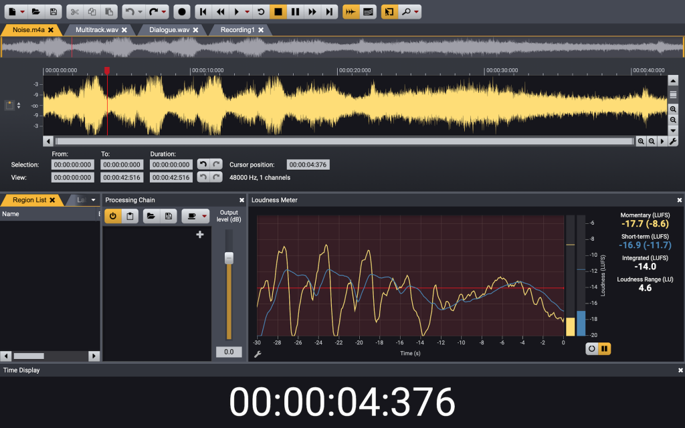The width and height of the screenshot is (685, 428).
Task: Open the new file dropdown arrow
Action: click(x=23, y=11)
